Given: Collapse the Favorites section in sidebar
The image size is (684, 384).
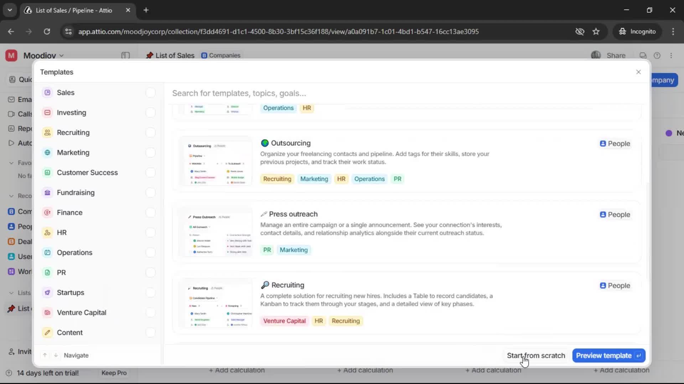Looking at the screenshot, I should tap(12, 162).
